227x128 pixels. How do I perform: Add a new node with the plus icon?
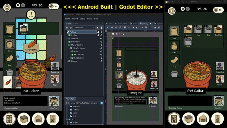tap(67, 27)
